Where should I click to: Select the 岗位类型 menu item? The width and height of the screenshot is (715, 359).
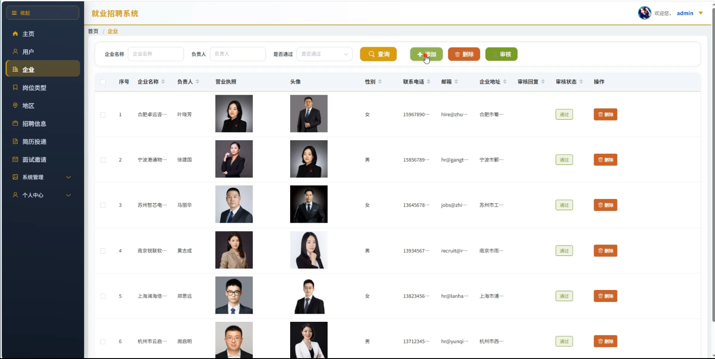(43, 87)
